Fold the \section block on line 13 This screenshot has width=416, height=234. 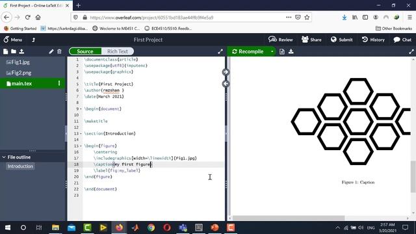81,134
